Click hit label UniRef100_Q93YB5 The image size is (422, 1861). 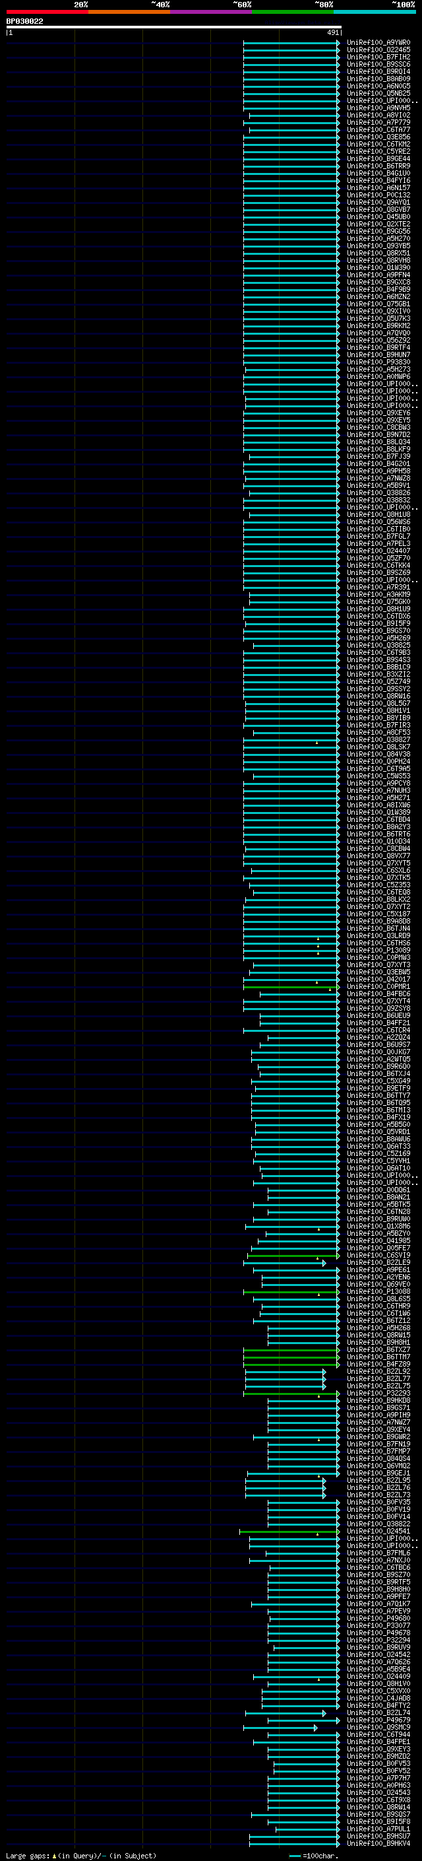(378, 246)
